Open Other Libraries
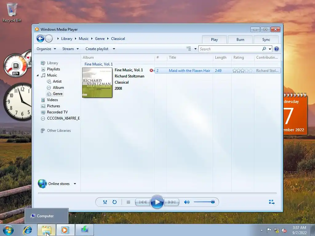 (x=59, y=131)
